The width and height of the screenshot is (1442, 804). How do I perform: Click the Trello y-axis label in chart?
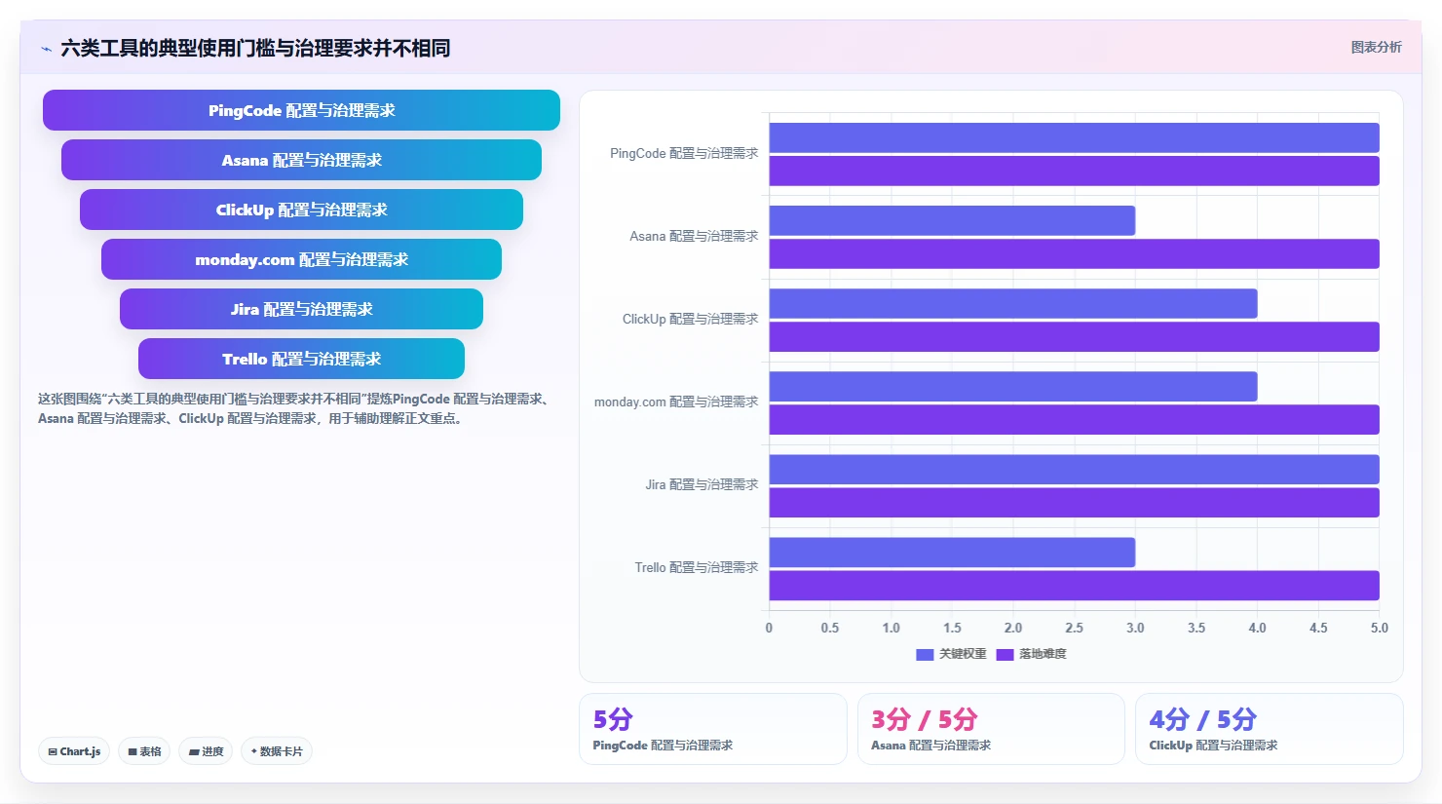tap(697, 567)
